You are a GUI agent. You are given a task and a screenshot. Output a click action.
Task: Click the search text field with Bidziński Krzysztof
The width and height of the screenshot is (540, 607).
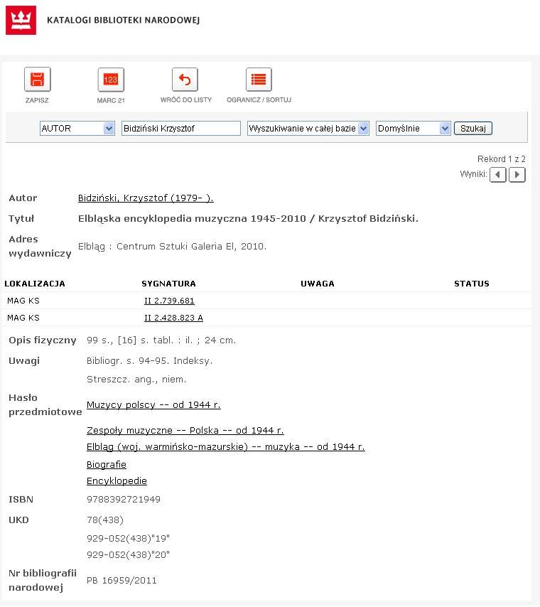click(x=181, y=128)
